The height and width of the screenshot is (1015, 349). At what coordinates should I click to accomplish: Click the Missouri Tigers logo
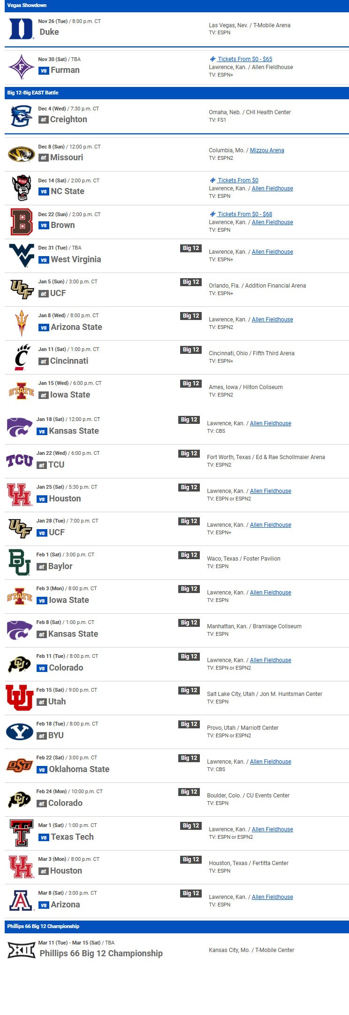click(22, 154)
